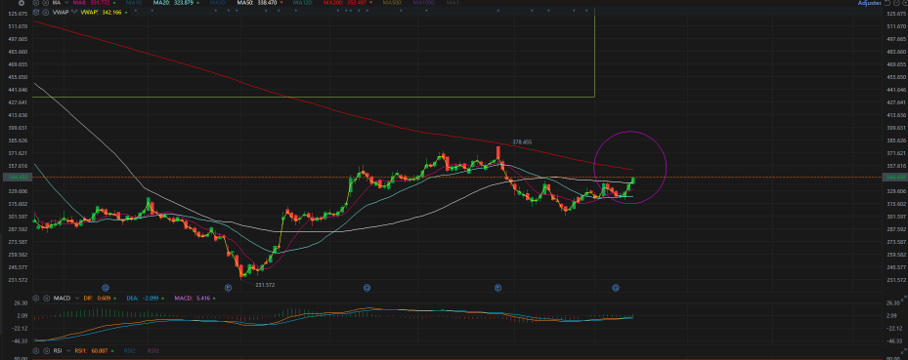The image size is (908, 360).
Task: Toggle the MA20 moving average line
Action: tap(173, 3)
